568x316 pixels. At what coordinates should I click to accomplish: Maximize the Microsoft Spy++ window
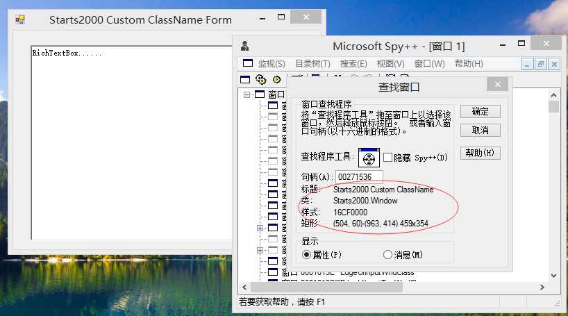point(521,44)
